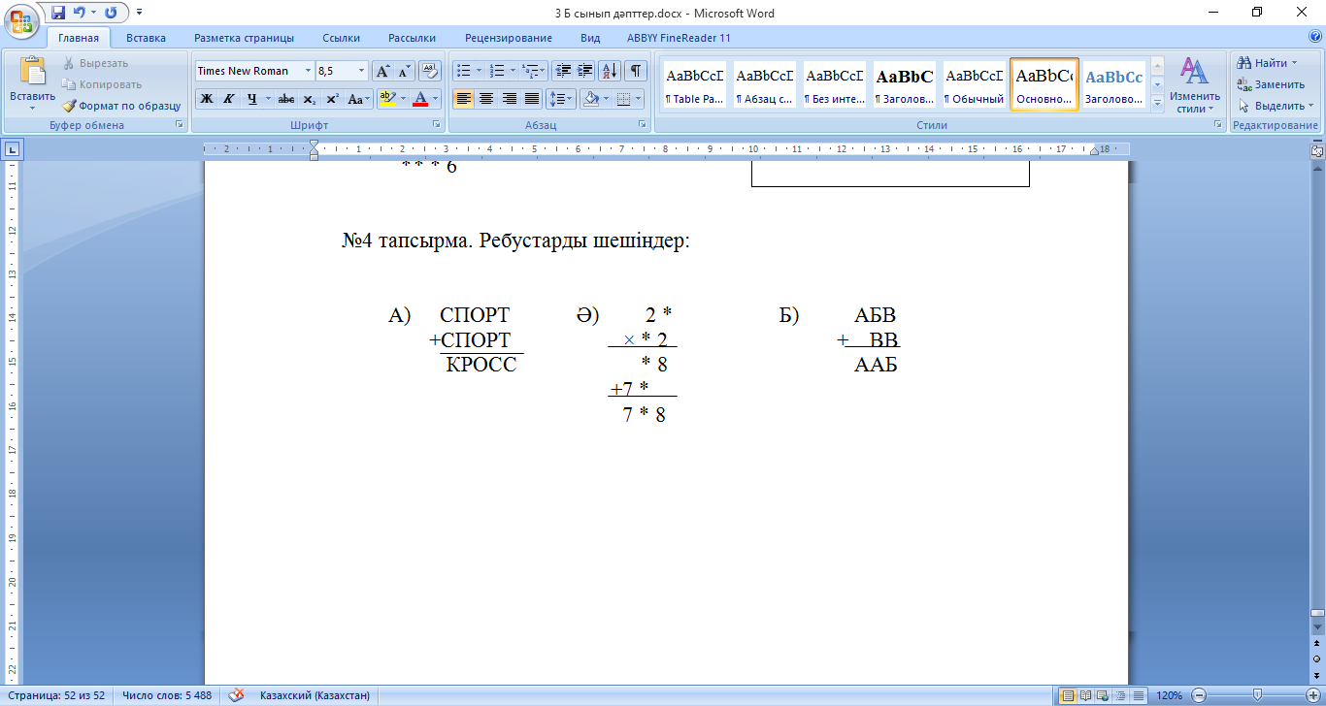Decrease font size with shrink font icon

(x=405, y=71)
